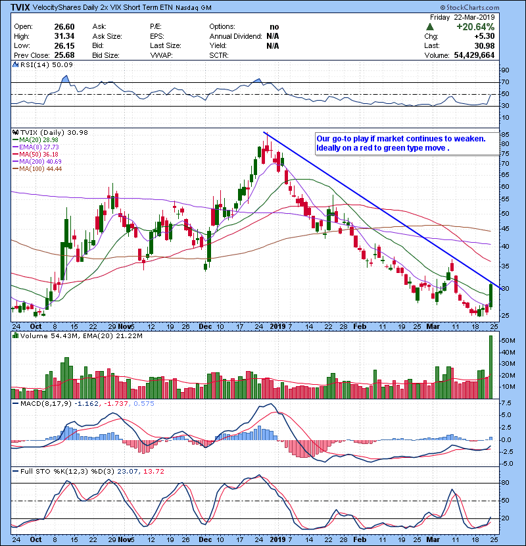Click the blue descending trendline

pyautogui.click(x=383, y=211)
